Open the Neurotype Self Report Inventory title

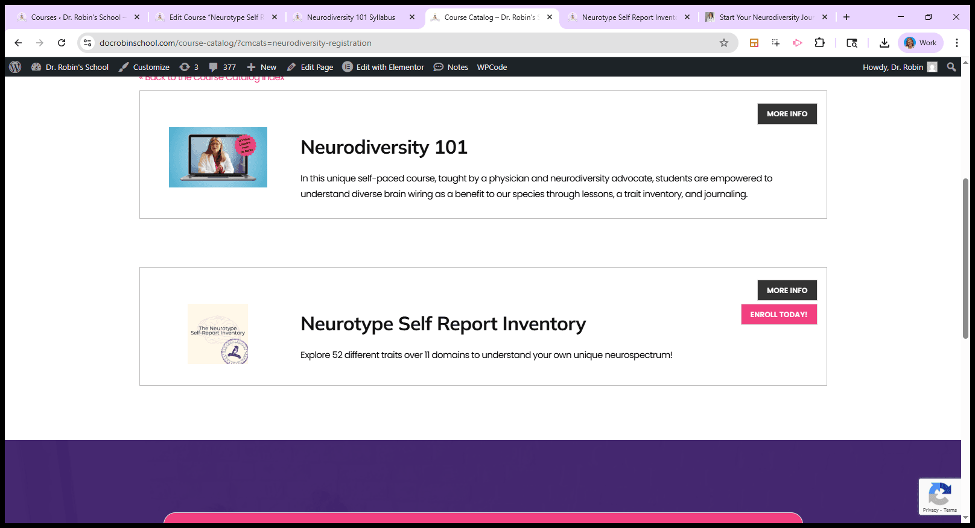[443, 324]
